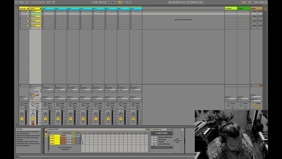This screenshot has width=282, height=159.
Task: Click Clip 1 track's first empty slot stop button
Action: tap(43, 11)
